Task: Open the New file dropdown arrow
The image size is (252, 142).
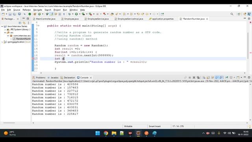Action: (x=6, y=14)
